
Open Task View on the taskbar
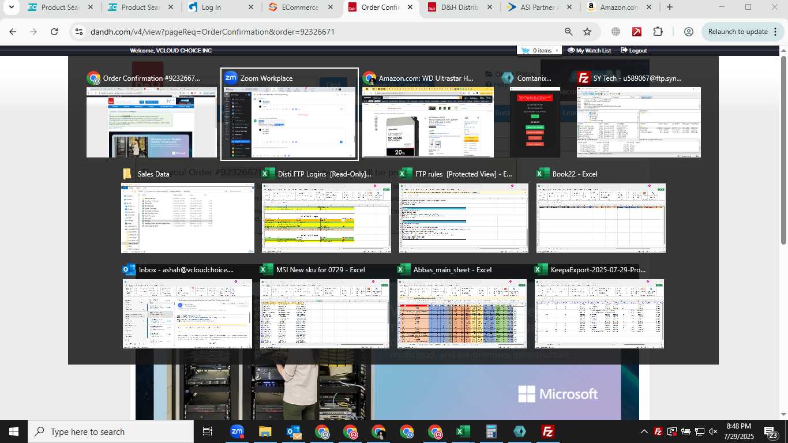(x=208, y=431)
